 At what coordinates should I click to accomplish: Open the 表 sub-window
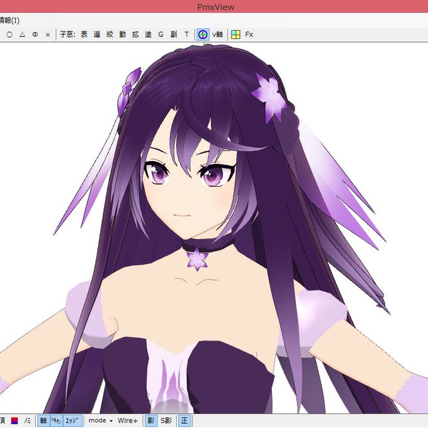point(84,35)
